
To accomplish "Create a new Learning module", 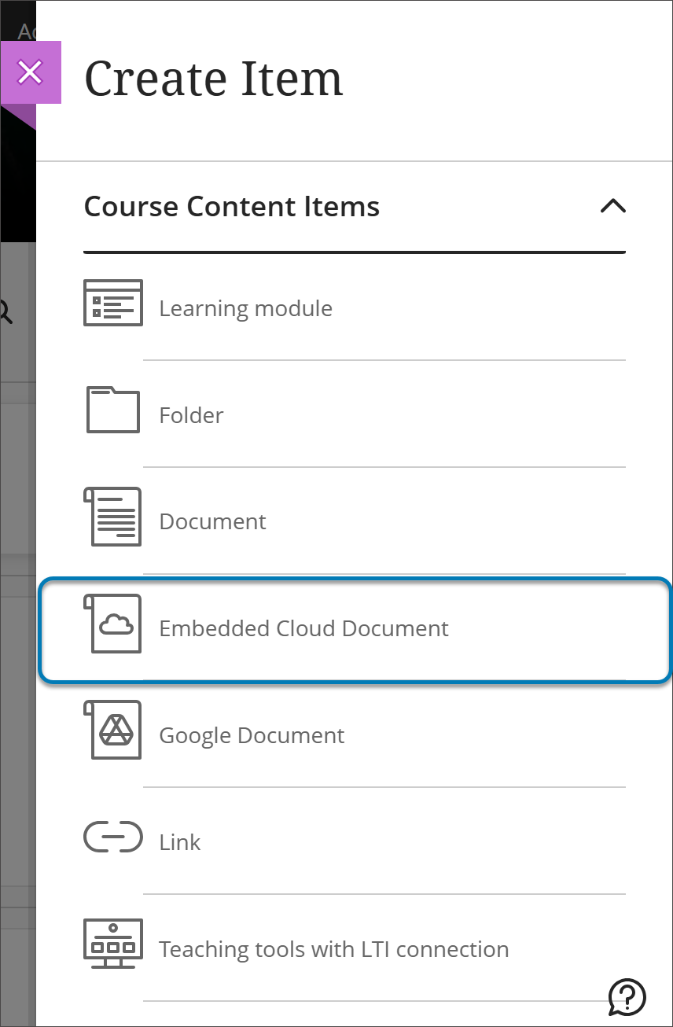I will (245, 308).
